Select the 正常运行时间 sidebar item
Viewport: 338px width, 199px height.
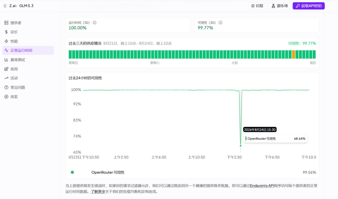(28, 50)
